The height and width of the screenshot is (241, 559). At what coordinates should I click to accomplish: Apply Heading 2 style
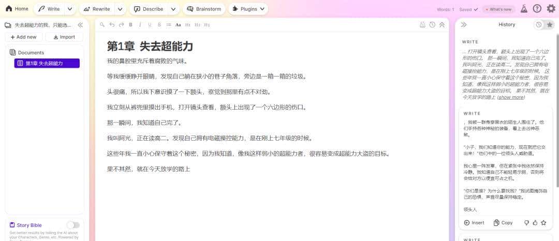[x=198, y=24]
